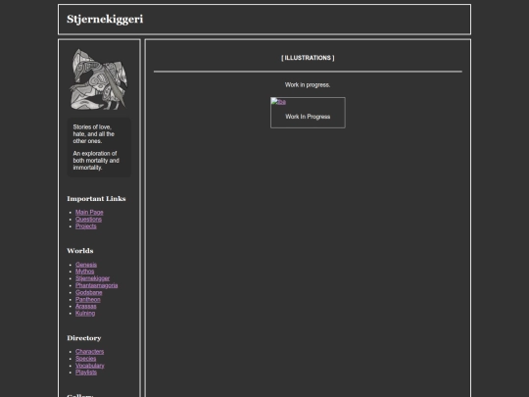Click the Stjernekiggeri site title
Viewport: 529px width, 397px height.
point(105,20)
